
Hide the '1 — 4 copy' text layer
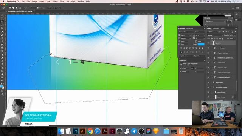coord(208,48)
